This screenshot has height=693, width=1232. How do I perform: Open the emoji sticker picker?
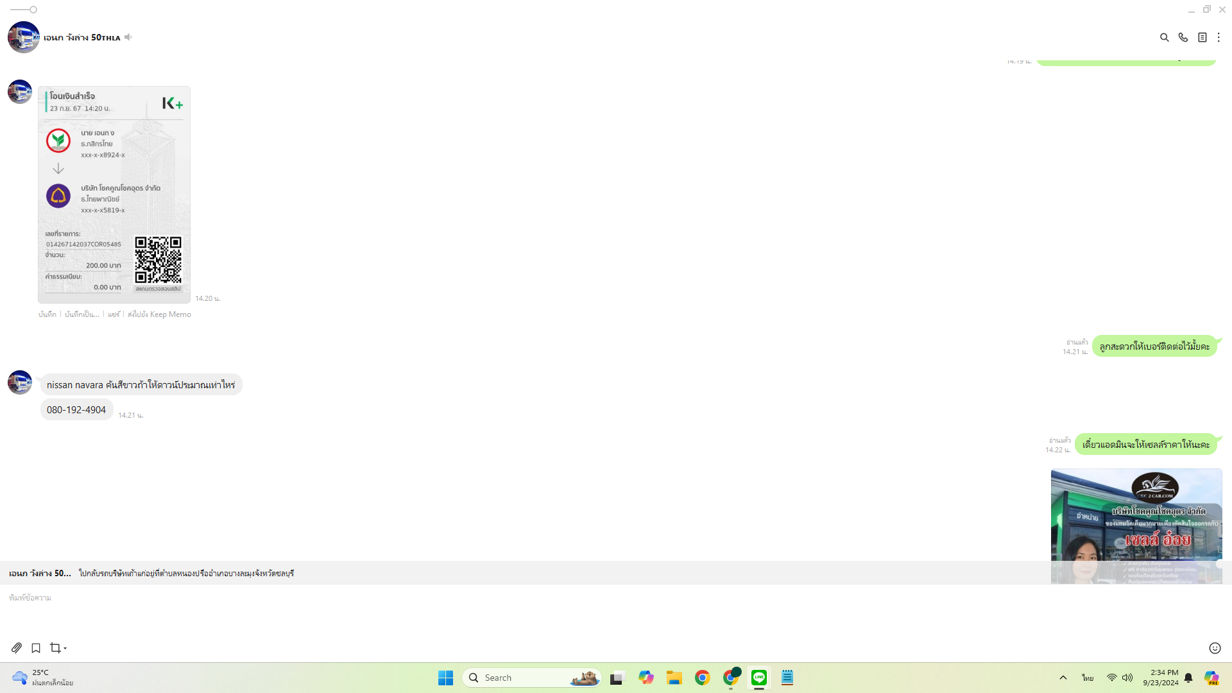(x=1215, y=648)
